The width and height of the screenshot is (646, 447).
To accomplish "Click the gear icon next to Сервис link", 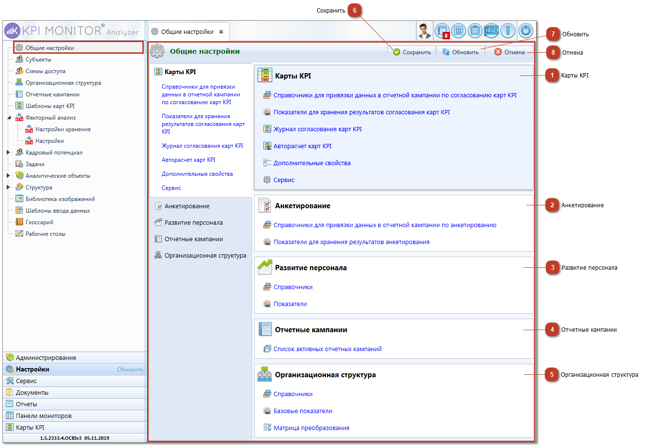I will click(x=267, y=180).
